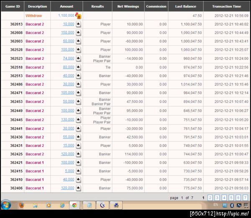
Task: Open the Windows Start orb
Action: click(6, 205)
